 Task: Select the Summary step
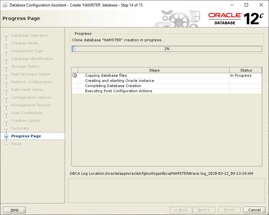tap(20, 128)
